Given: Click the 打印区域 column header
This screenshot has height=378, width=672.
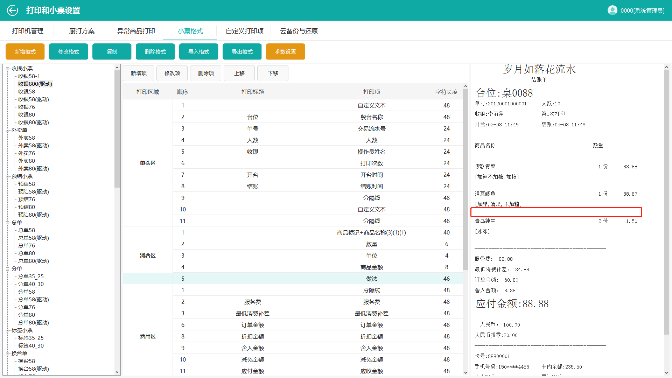Looking at the screenshot, I should coord(148,92).
